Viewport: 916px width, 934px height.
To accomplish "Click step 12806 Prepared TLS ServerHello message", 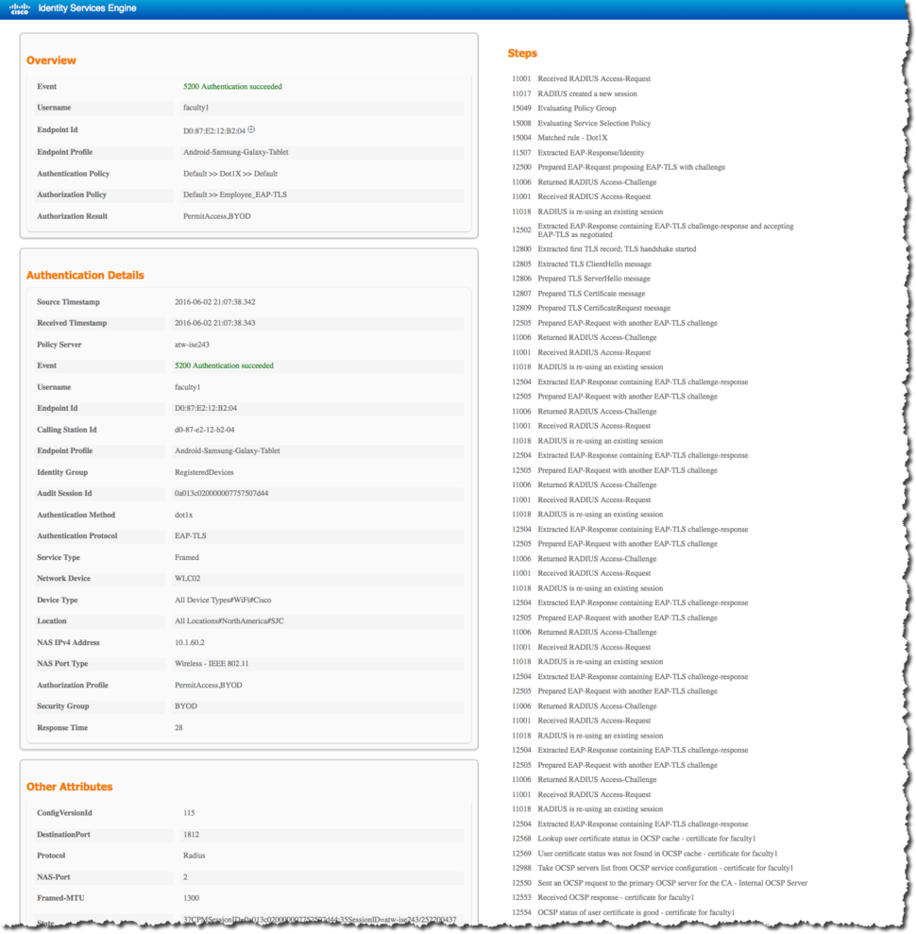I will [581, 279].
